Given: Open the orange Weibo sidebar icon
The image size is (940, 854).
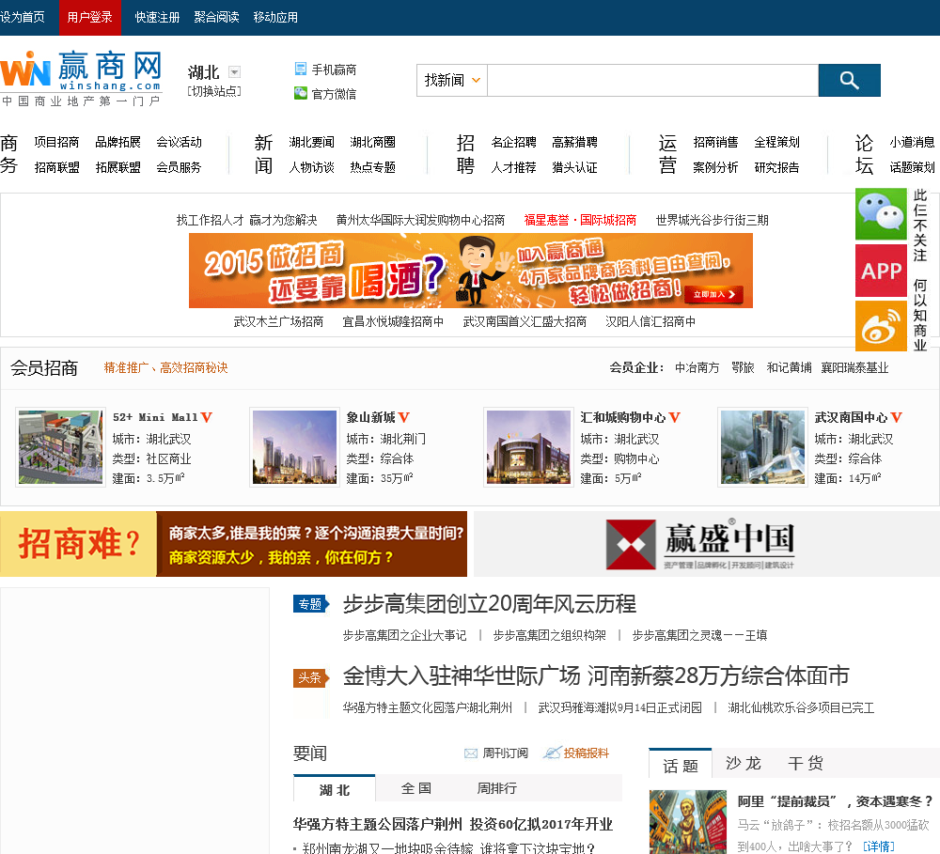Looking at the screenshot, I should 881,326.
